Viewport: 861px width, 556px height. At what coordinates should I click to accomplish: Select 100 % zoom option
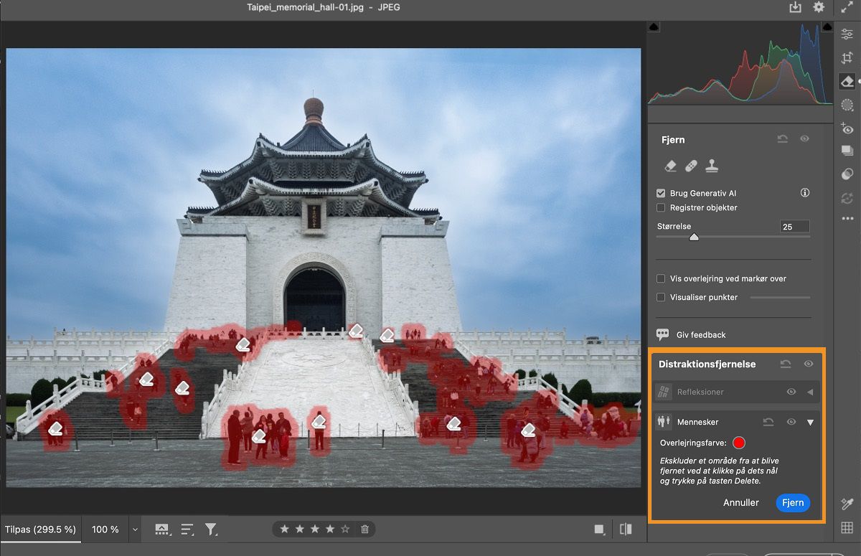[x=105, y=529]
